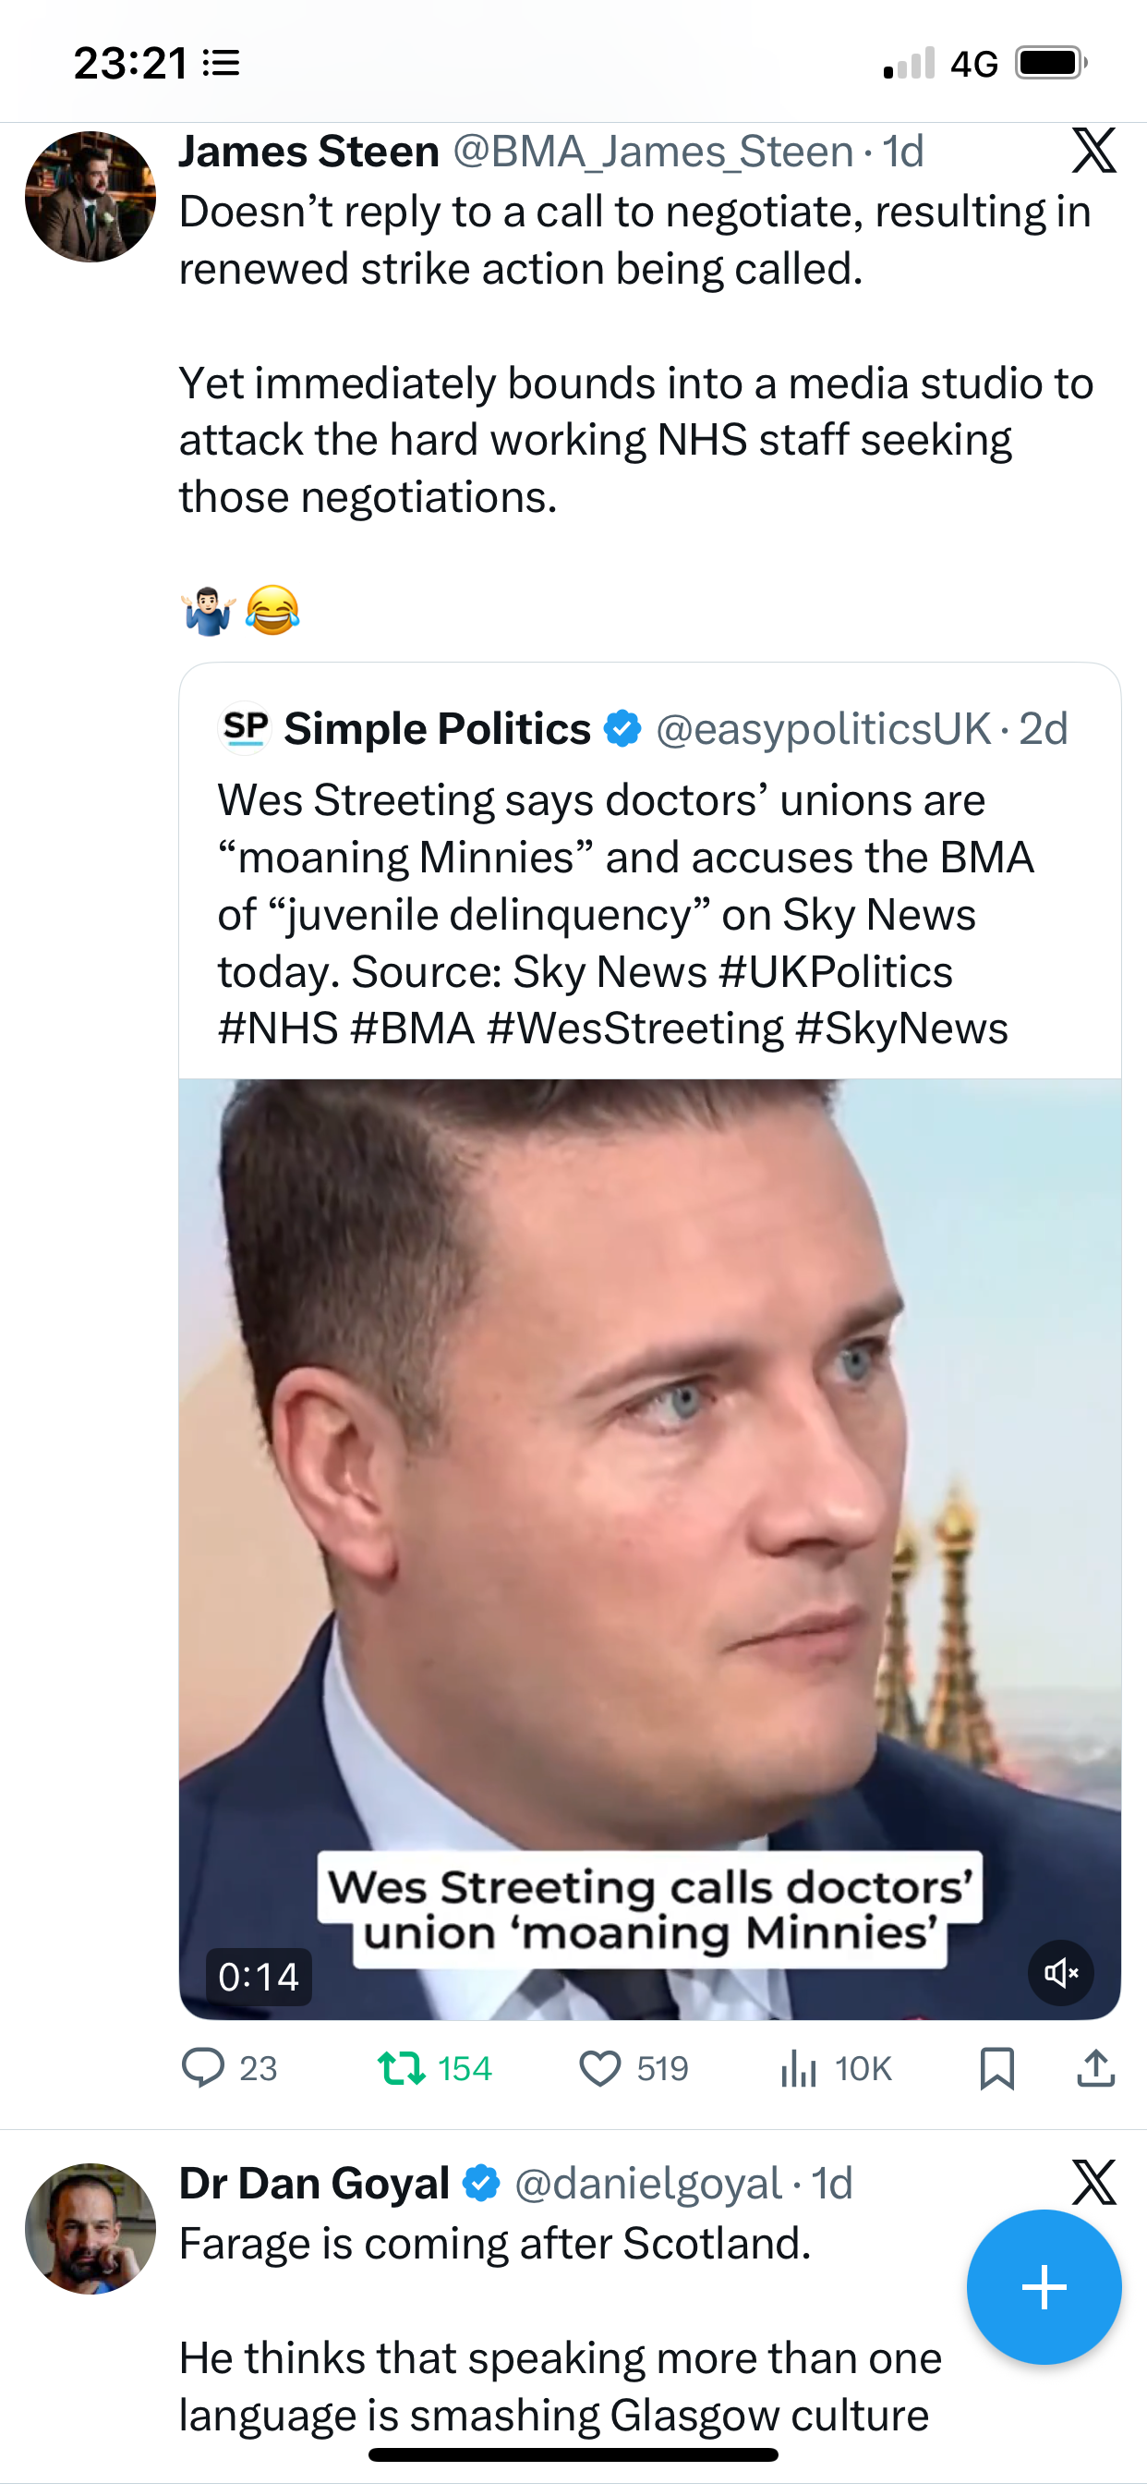Tap the share upload icon
This screenshot has height=2484, width=1147.
1096,2067
